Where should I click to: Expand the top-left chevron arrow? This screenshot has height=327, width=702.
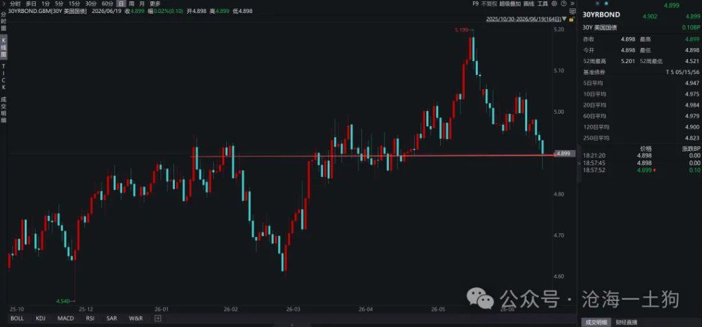(x=3, y=3)
